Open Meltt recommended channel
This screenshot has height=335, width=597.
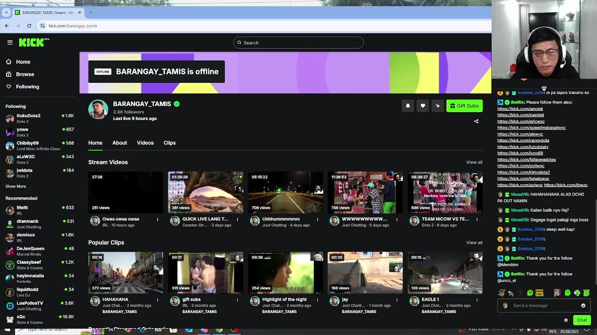pyautogui.click(x=40, y=210)
